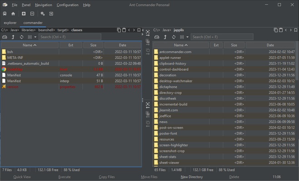
Task: Sync the left folder to the right panel using the target-arrow icon
Action: pos(148,33)
